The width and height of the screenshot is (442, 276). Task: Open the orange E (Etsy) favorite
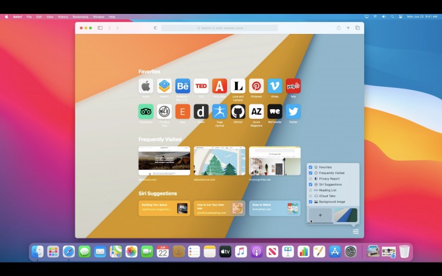pyautogui.click(x=183, y=112)
